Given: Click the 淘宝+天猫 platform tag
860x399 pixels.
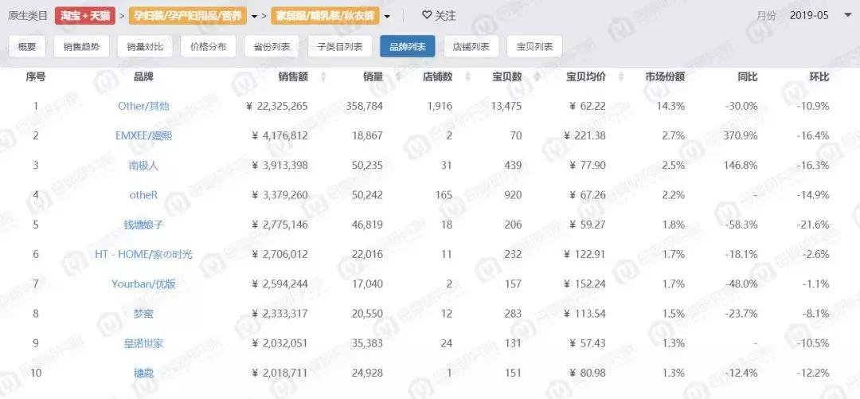Looking at the screenshot, I should point(84,16).
